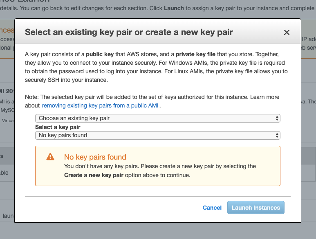
Task: Click the dialog title text
Action: coord(129,32)
